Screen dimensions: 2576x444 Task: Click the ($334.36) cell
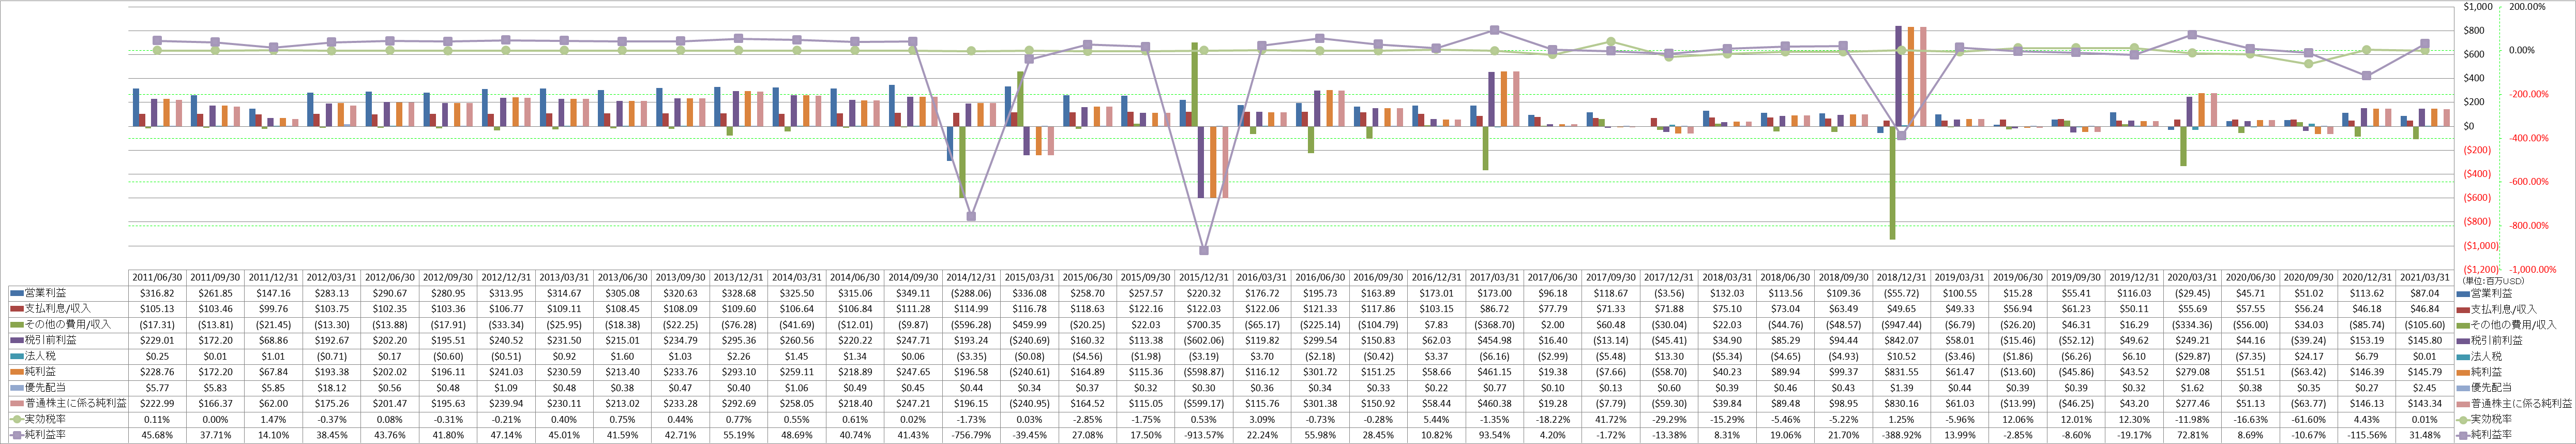point(2191,325)
